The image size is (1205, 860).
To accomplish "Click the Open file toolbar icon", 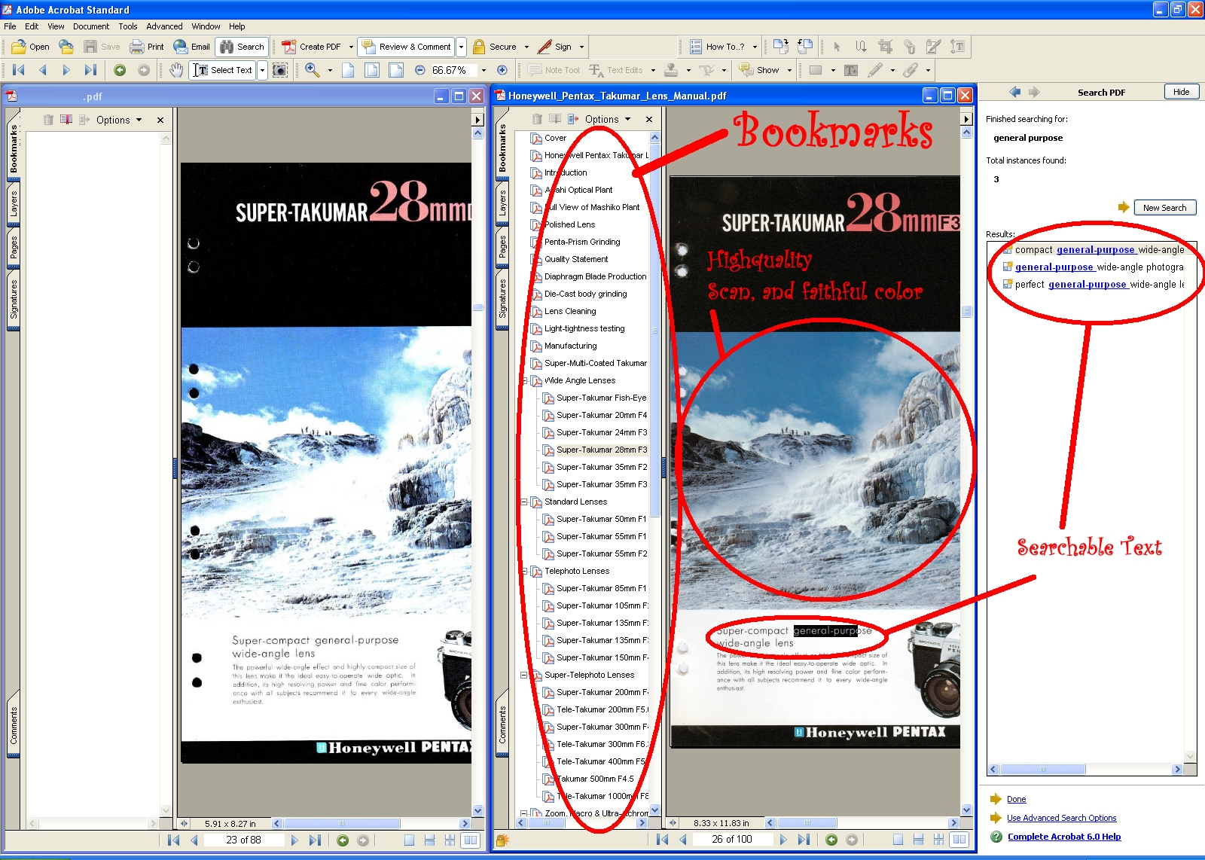I will pyautogui.click(x=30, y=47).
